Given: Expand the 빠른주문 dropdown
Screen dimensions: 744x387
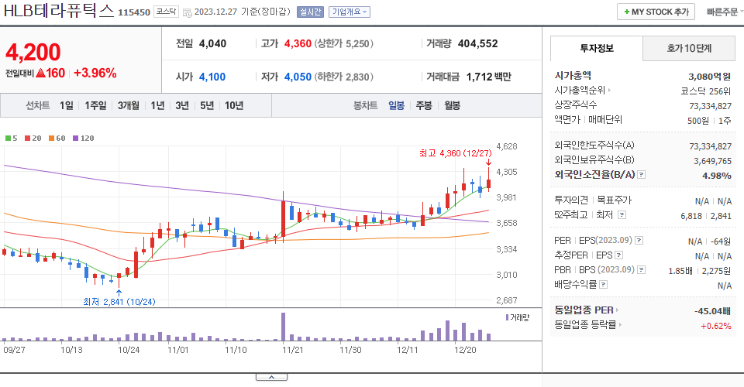Looking at the screenshot, I should coord(725,12).
